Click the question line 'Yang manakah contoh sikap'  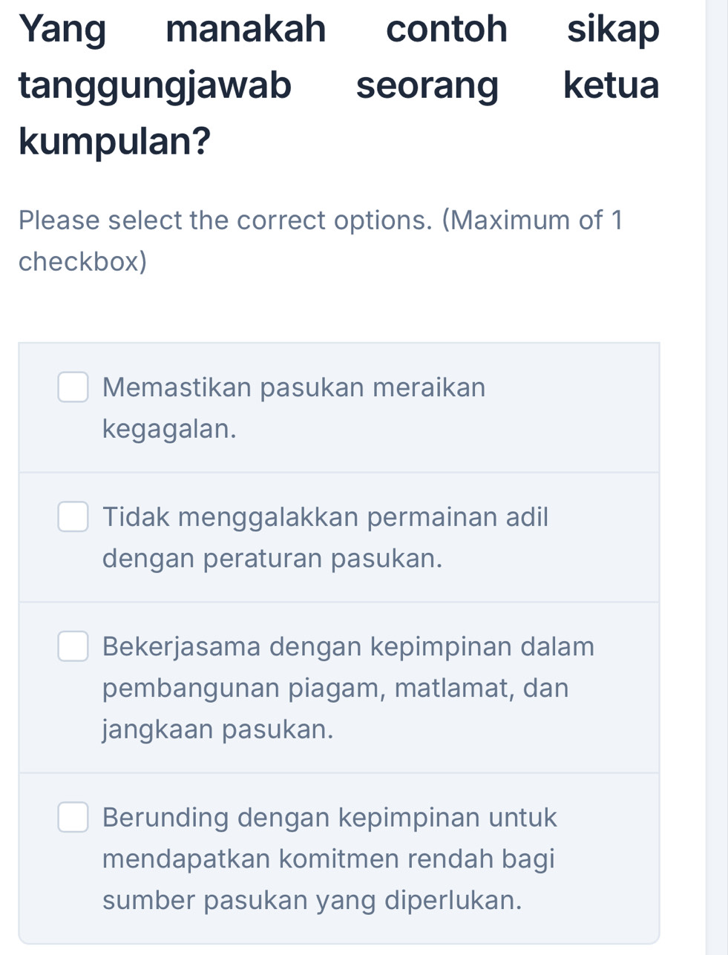coord(339,30)
